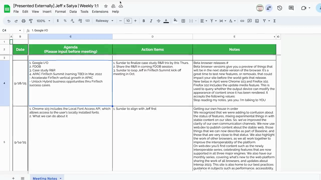The height and width of the screenshot is (180, 321).
Task: Toggle italic formatting
Action: tap(151, 21)
